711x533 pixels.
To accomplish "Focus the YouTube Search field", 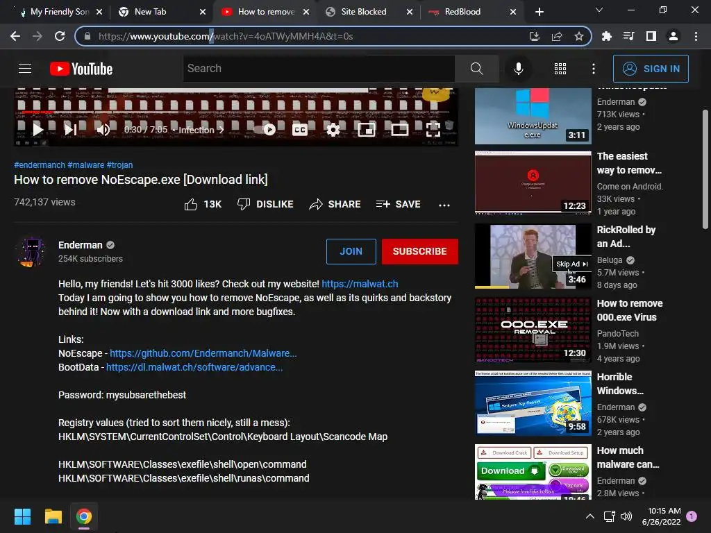I will [x=319, y=69].
